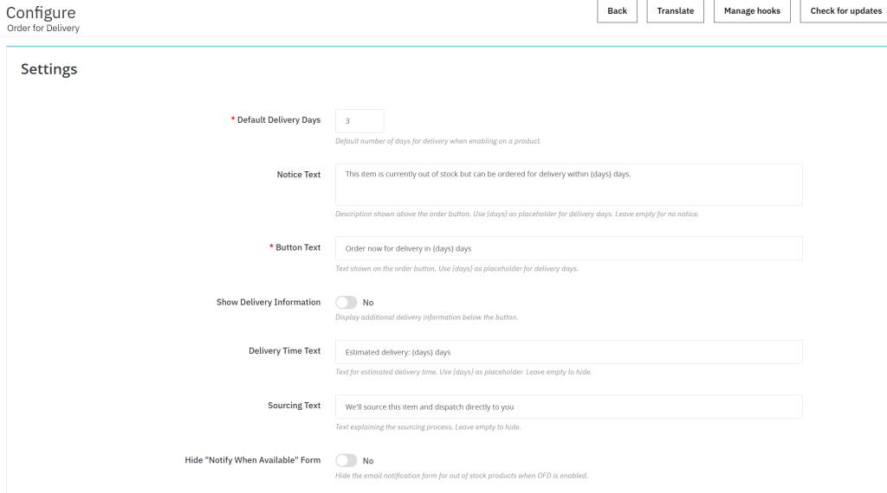
Task: Click the "Default Delivery Days" field label
Action: pos(278,120)
